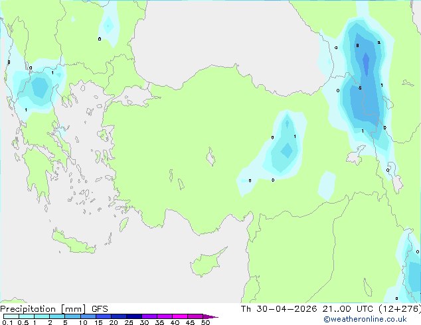Click the '50' legend scale value
Image resolution: width=421 pixels, height=325 pixels.
pyautogui.click(x=205, y=322)
